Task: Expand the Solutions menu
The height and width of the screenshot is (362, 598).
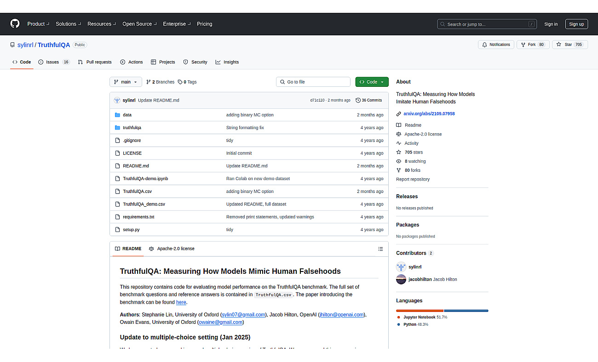Action: (x=68, y=24)
